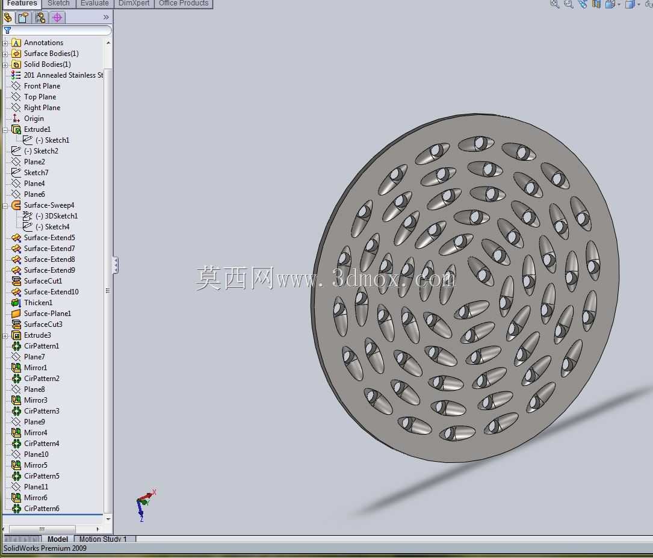
Task: Expand the manager tabs chevron arrows
Action: click(x=106, y=17)
